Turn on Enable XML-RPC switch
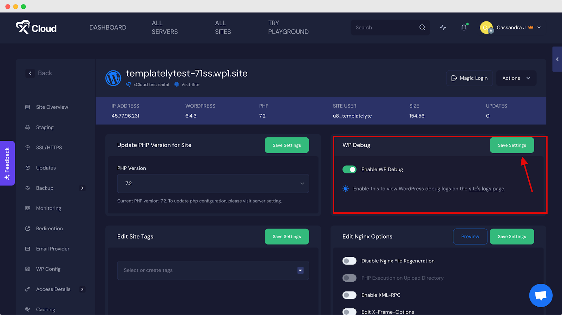Viewport: 562px width, 315px height. [349, 295]
